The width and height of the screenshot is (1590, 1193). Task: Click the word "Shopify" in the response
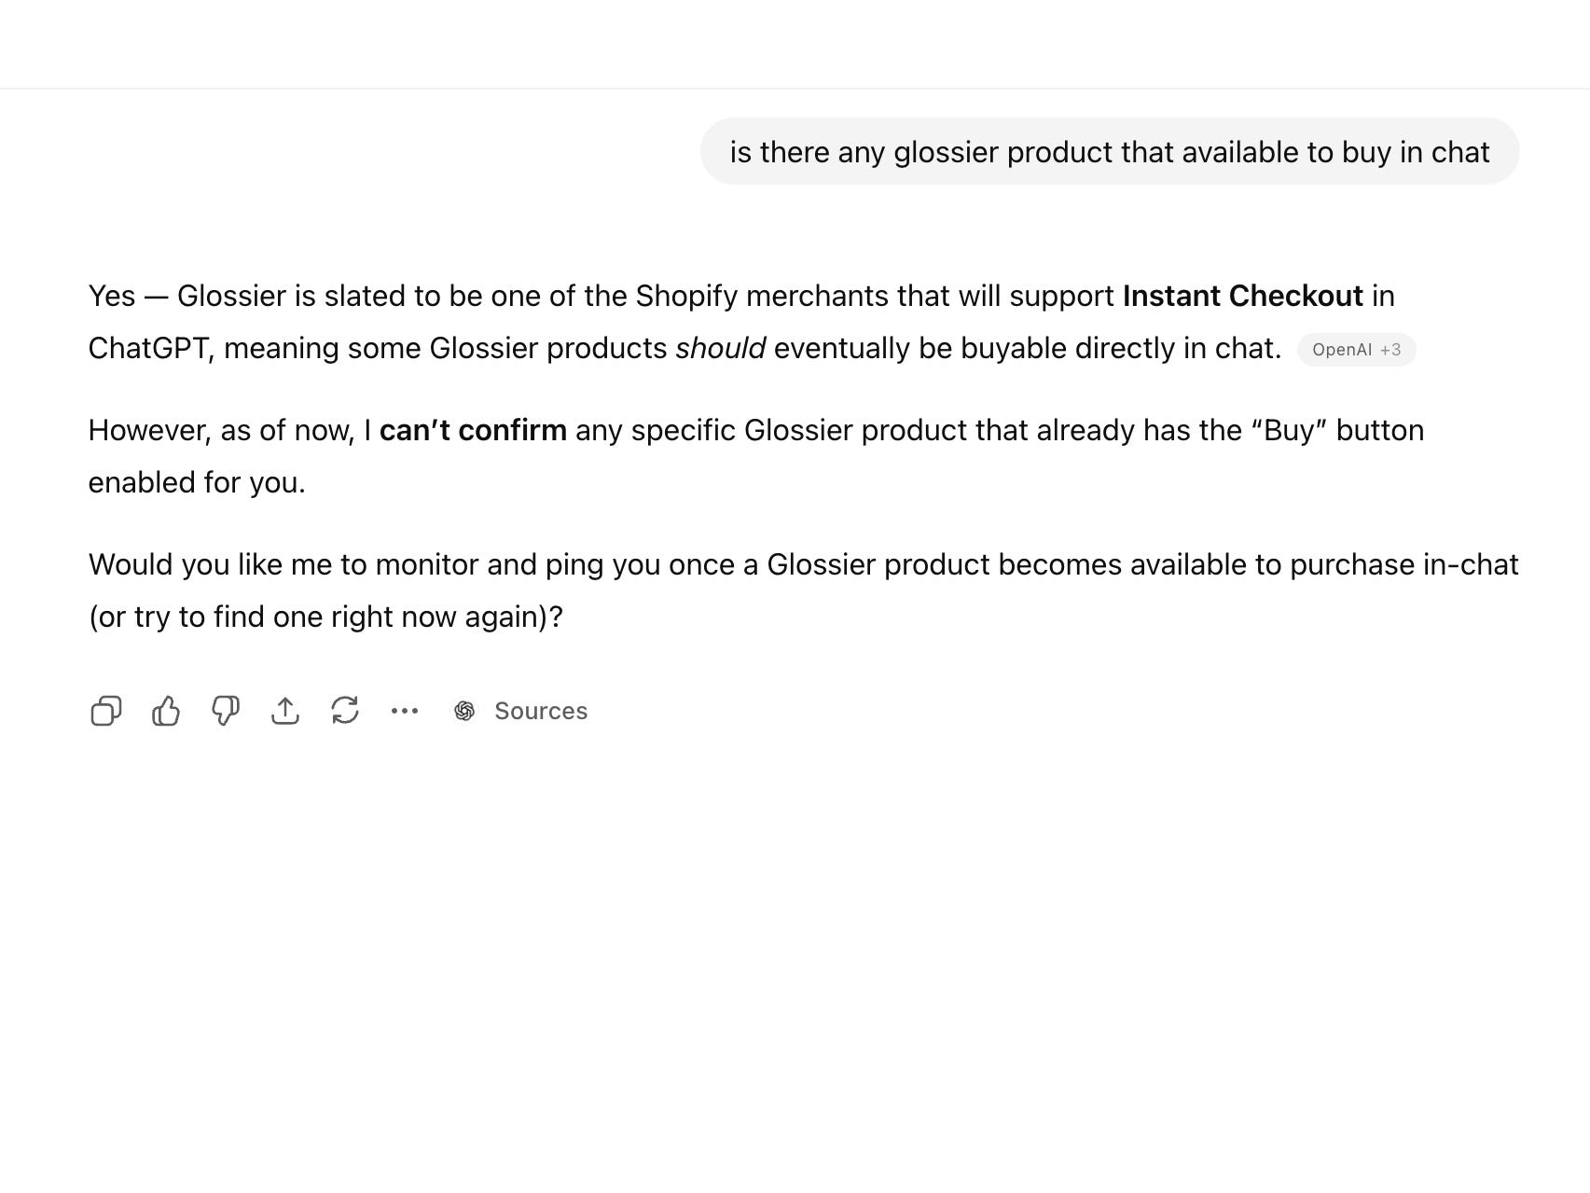[686, 296]
